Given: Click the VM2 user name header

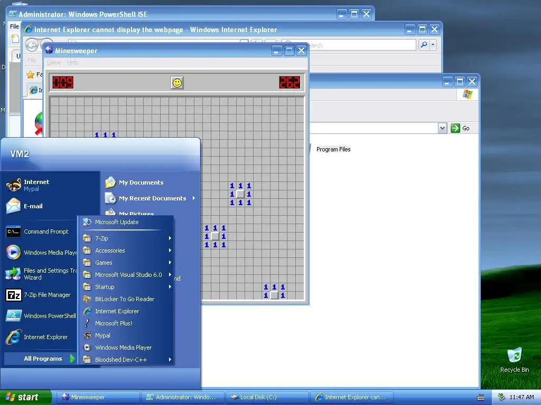Looking at the screenshot, I should pos(20,154).
